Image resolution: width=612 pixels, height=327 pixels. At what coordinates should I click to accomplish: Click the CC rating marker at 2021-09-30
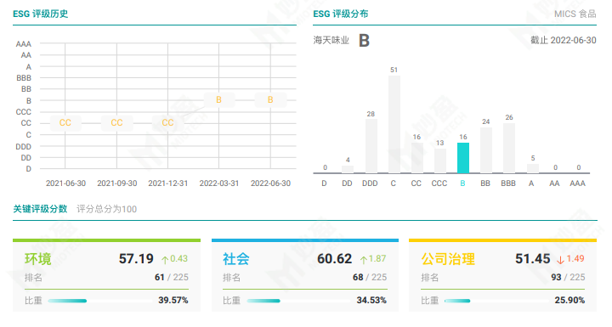[x=116, y=123]
